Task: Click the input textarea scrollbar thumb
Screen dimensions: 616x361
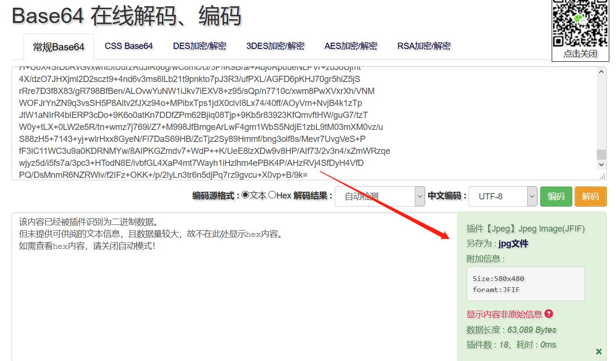Action: [x=602, y=154]
